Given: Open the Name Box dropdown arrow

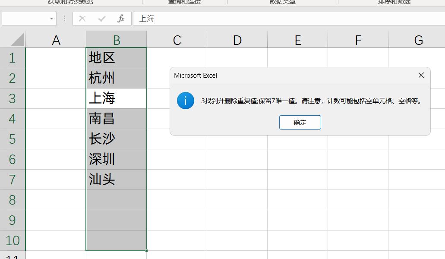Looking at the screenshot, I should (x=50, y=19).
